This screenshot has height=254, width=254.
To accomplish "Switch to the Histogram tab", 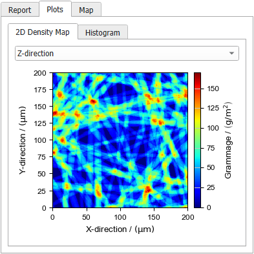I will click(103, 33).
